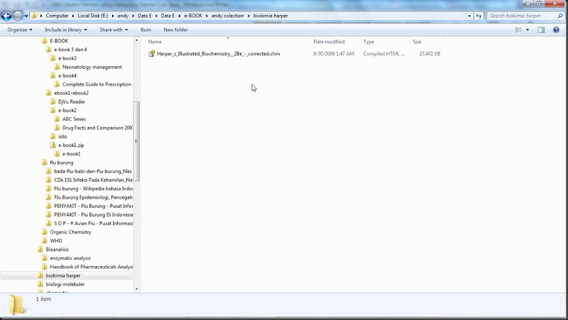Open the address bar history dropdown
The width and height of the screenshot is (568, 320).
pyautogui.click(x=469, y=16)
